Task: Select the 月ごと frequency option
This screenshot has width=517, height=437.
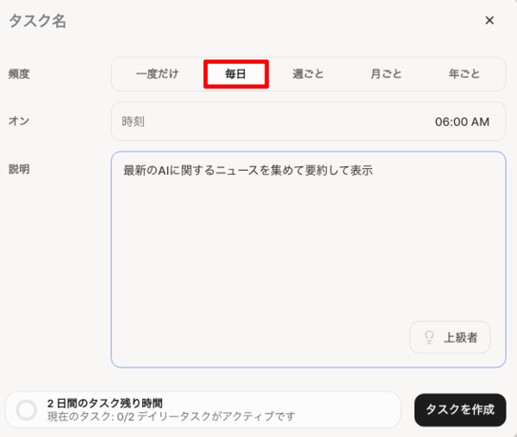Action: 386,74
